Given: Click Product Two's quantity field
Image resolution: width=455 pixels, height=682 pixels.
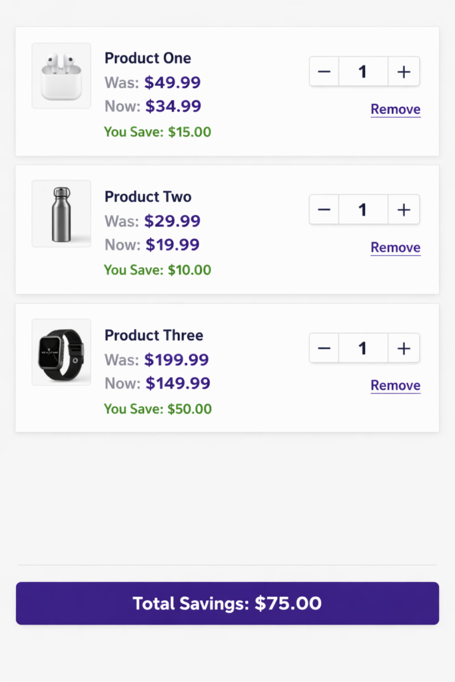Looking at the screenshot, I should coord(363,209).
